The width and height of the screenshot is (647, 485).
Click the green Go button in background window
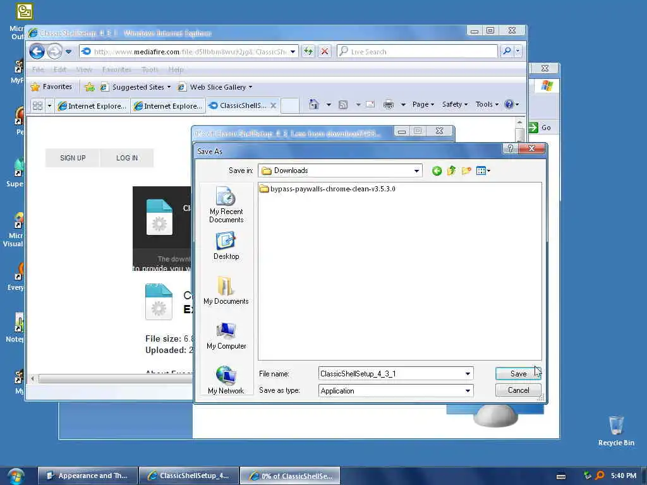click(540, 128)
